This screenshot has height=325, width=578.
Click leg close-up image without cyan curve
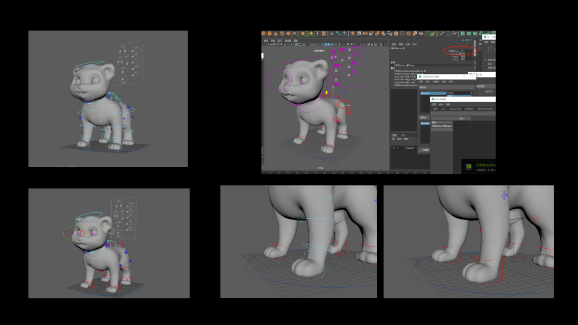tap(468, 241)
